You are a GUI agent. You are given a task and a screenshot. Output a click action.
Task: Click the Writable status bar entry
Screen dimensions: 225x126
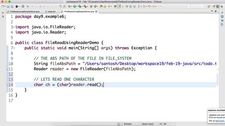[x=128, y=124]
